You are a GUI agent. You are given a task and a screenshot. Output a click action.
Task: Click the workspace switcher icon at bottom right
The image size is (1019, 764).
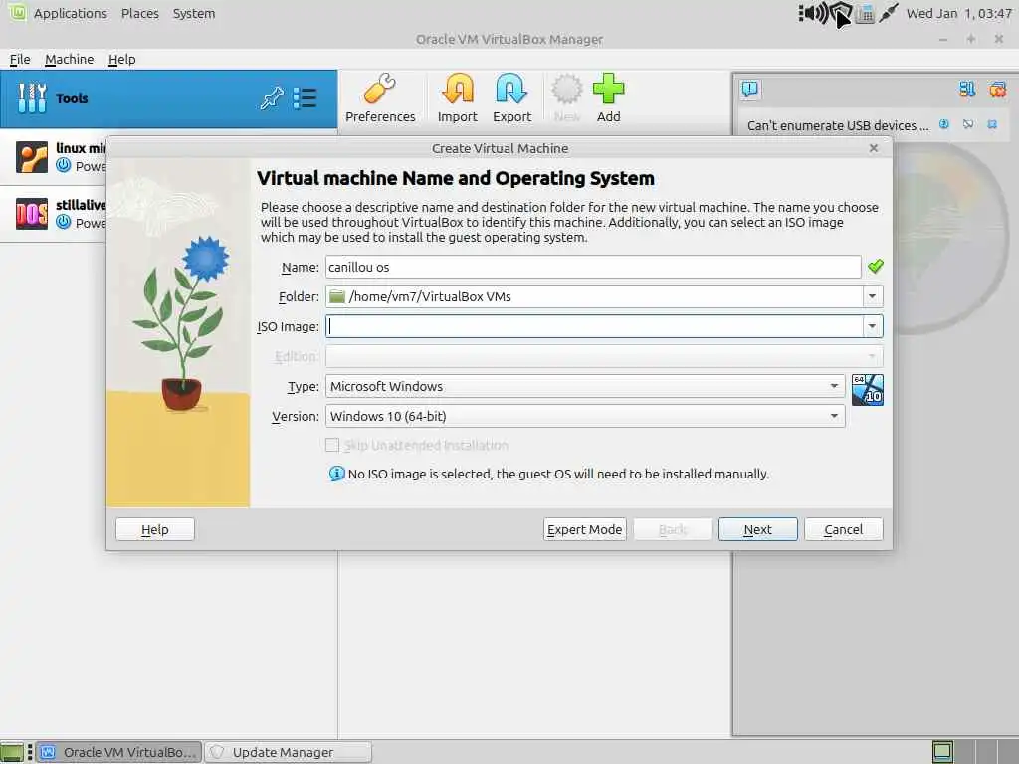click(x=942, y=752)
